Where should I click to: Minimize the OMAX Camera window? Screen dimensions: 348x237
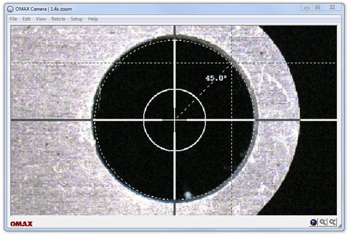(x=307, y=7)
